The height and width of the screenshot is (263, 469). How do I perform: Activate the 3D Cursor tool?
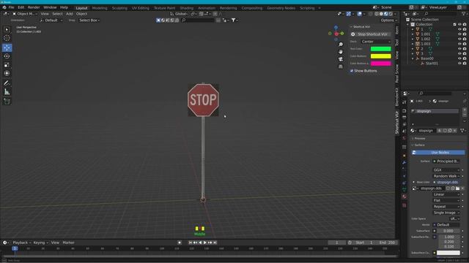(7, 38)
